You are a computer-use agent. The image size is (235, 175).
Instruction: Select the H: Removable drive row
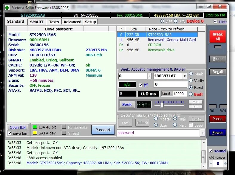point(157,50)
